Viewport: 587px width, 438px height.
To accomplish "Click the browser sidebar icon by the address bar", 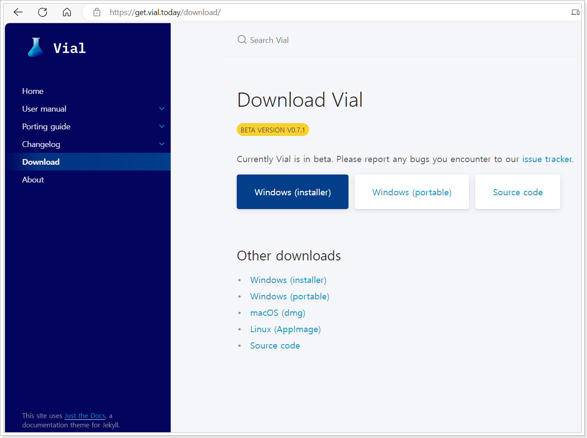I will (575, 12).
